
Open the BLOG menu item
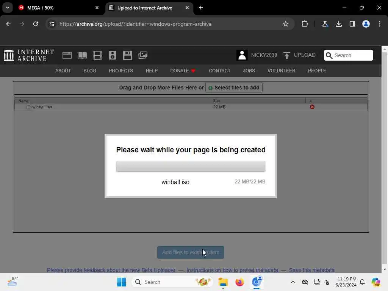(x=90, y=71)
